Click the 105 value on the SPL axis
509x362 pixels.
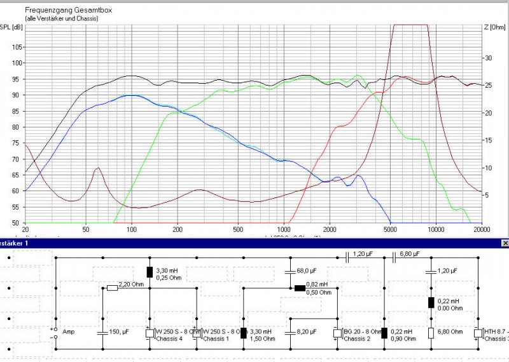pos(16,48)
